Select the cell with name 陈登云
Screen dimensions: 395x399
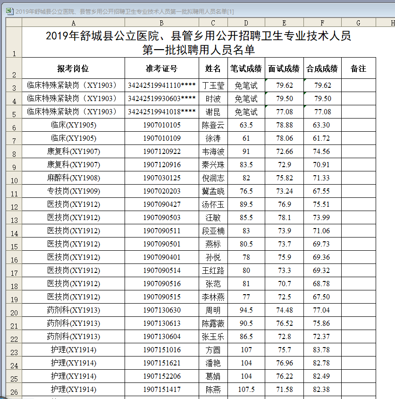(x=213, y=125)
